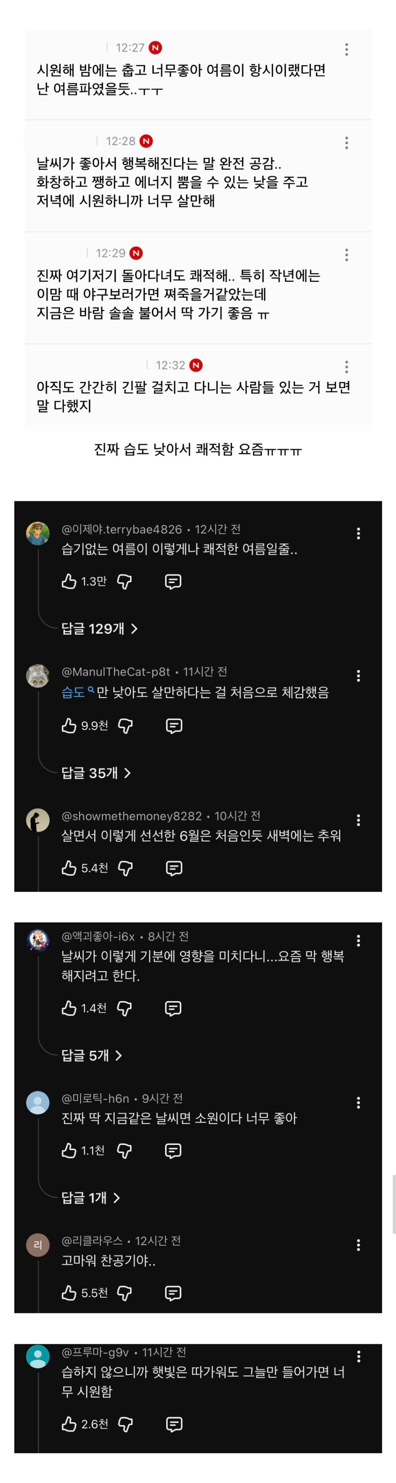Dislike the 미로틱-h6n comment
This screenshot has width=396, height=1483.
pyautogui.click(x=124, y=1151)
